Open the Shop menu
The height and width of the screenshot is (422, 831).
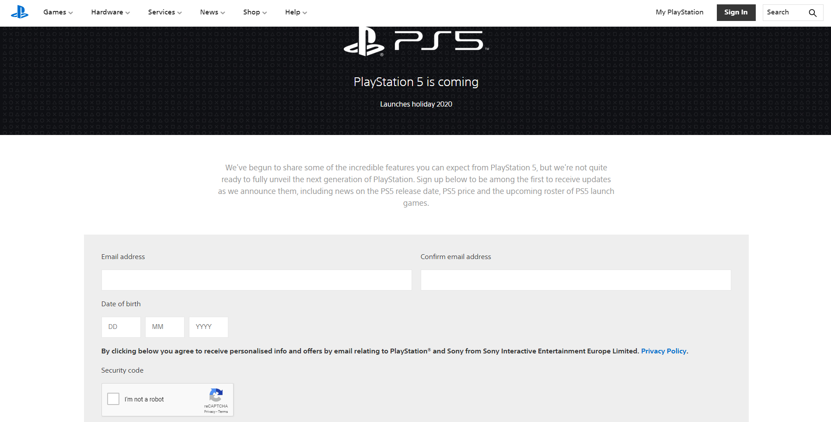pos(255,12)
